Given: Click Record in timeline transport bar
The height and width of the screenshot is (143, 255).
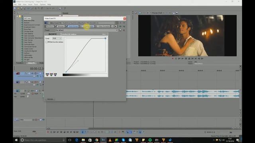Looking at the screenshot, I should tap(48, 132).
